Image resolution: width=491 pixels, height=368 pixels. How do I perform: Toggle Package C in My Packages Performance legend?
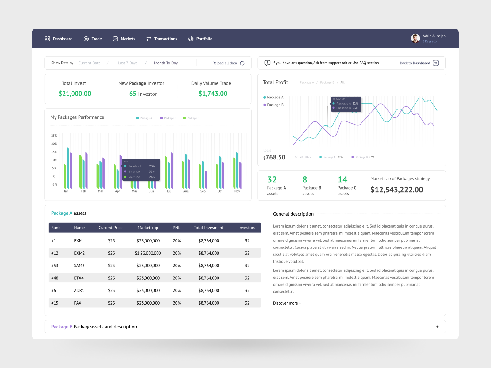191,118
